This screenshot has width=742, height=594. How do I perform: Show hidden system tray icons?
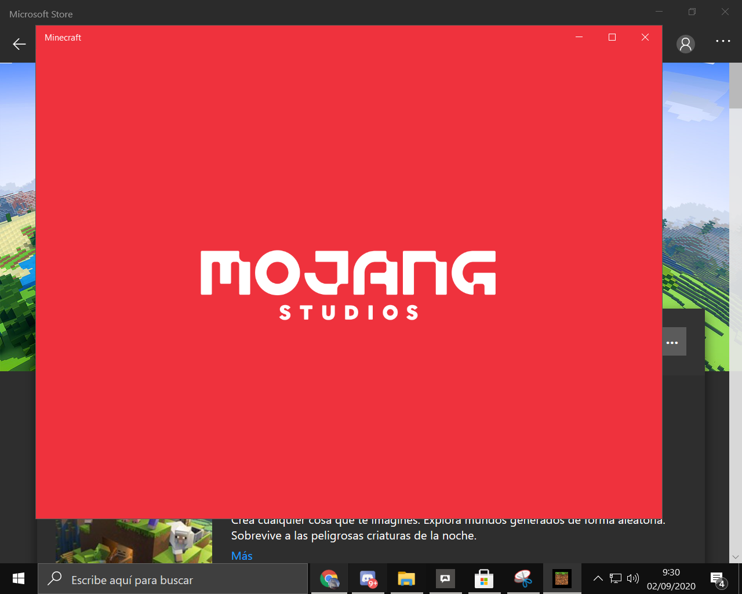[598, 578]
